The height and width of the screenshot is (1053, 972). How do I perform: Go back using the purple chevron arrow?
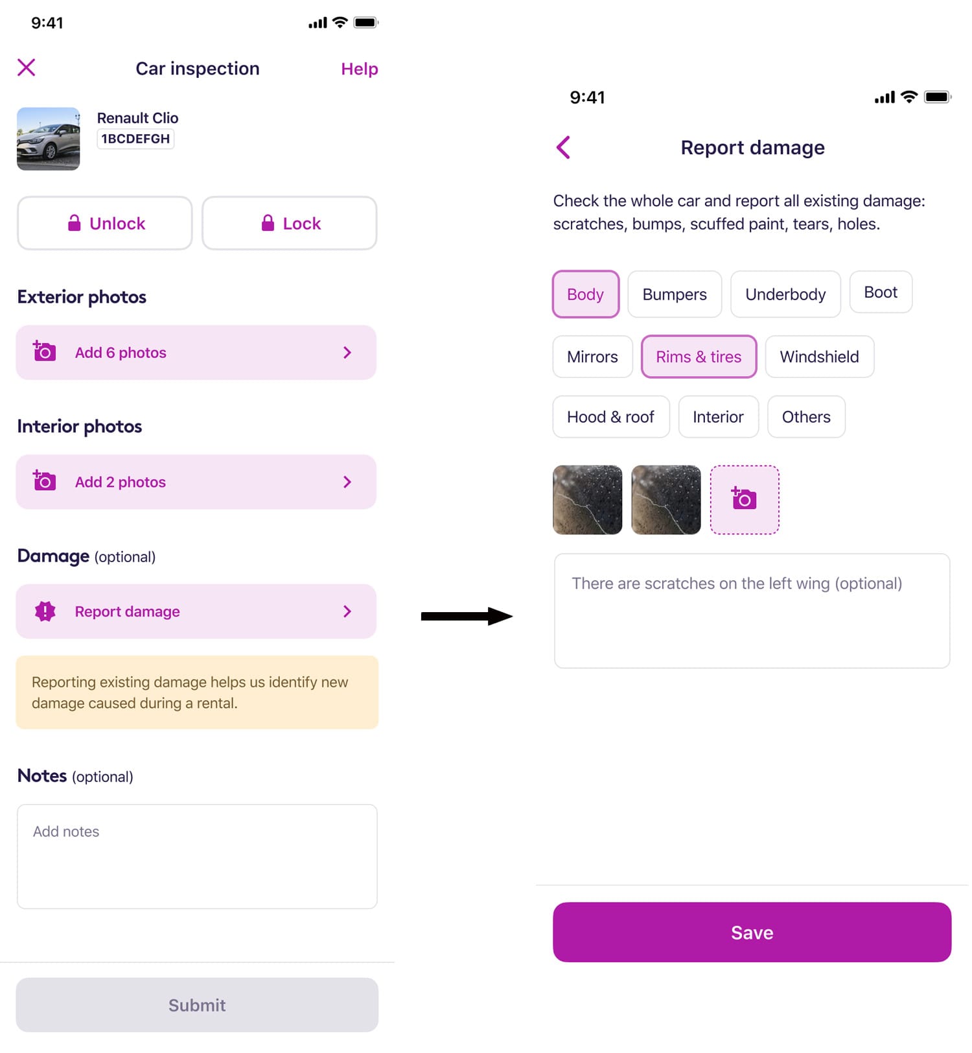[563, 148]
